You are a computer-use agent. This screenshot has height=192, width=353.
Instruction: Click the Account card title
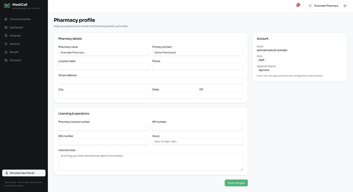(x=262, y=38)
